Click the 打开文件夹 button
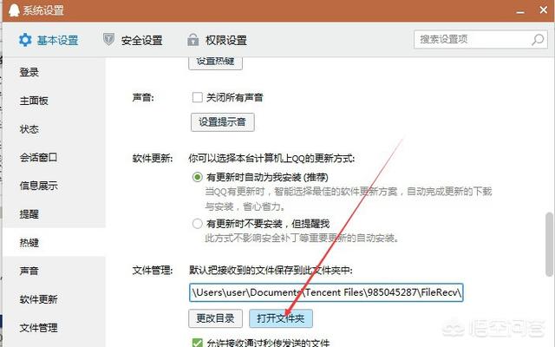Viewport: 555px width, 347px height. [x=281, y=318]
